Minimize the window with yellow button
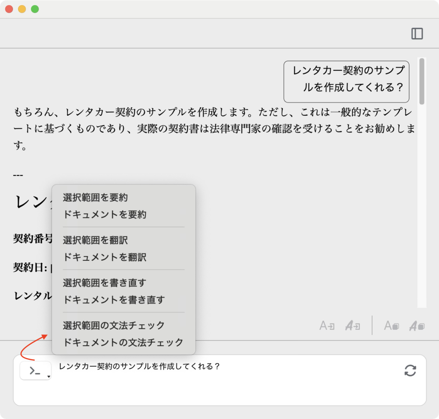439x419 pixels. click(x=22, y=9)
